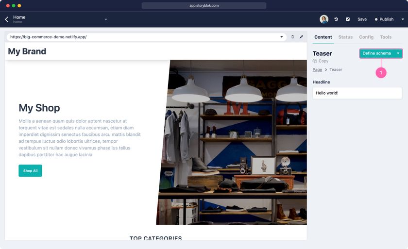Click the TOP CATEGORIES heading
Screen dimensions: 408x249
tap(155, 238)
